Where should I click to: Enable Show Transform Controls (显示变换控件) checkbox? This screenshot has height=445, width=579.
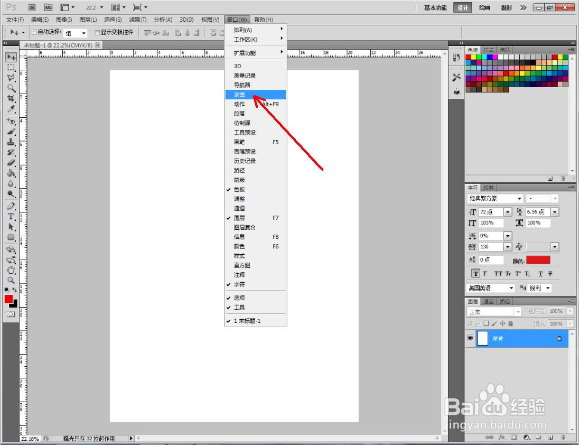coord(97,32)
